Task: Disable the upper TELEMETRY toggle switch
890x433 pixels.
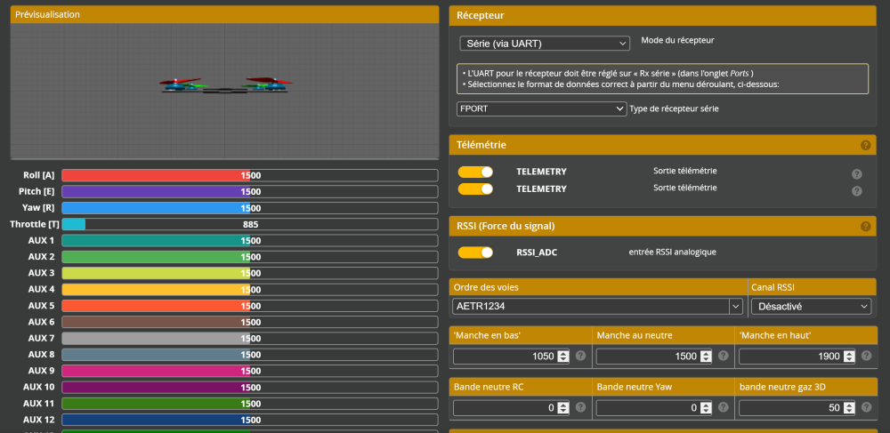Action: pyautogui.click(x=475, y=172)
